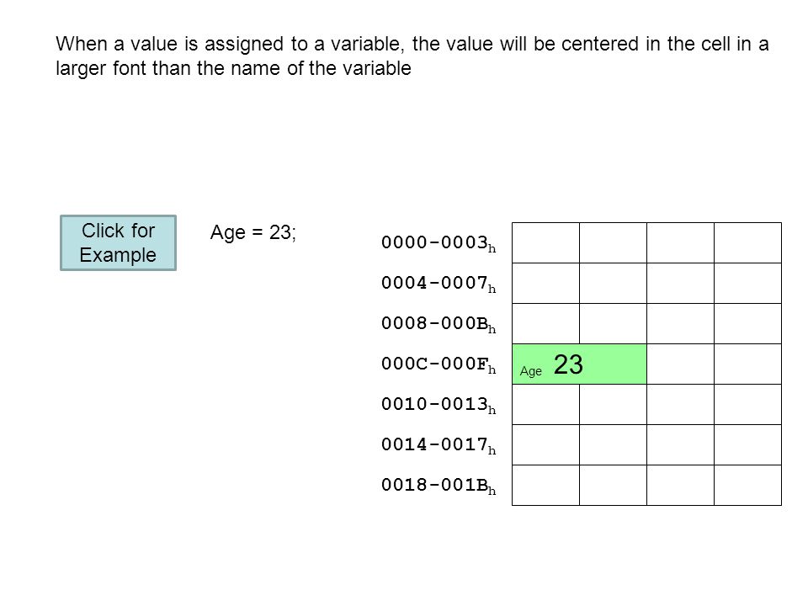Click last cell in row 000C-000Fh

click(747, 364)
